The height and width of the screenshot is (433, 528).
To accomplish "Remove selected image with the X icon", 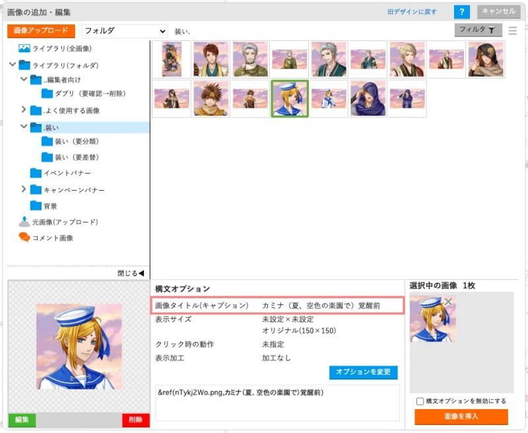I will click(448, 302).
